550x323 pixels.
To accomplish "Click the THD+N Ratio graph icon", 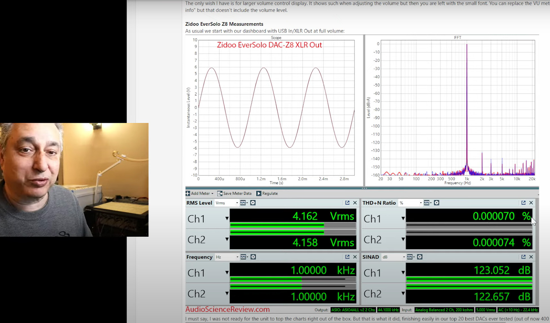I will point(427,203).
